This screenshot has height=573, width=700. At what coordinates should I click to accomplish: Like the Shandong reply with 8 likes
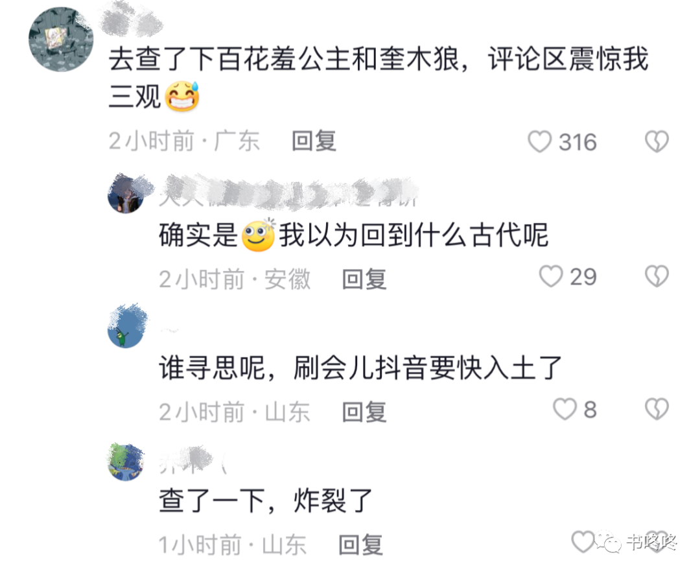pos(565,408)
